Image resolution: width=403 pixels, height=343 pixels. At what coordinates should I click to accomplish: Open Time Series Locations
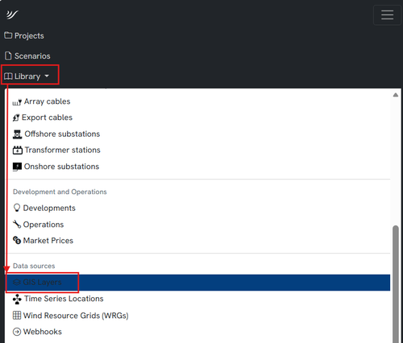click(64, 299)
